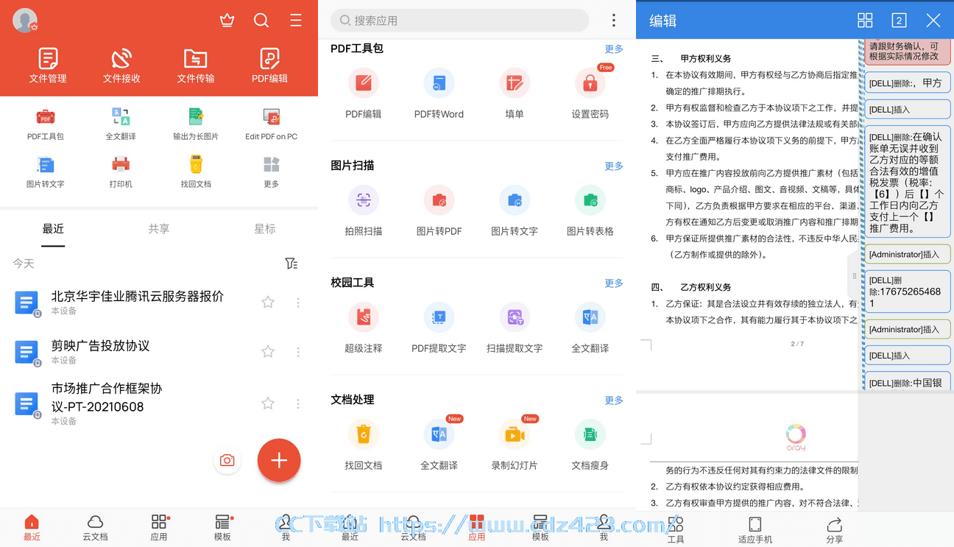
Task: Open the 剪映广告投放协议 document
Action: (x=159, y=352)
